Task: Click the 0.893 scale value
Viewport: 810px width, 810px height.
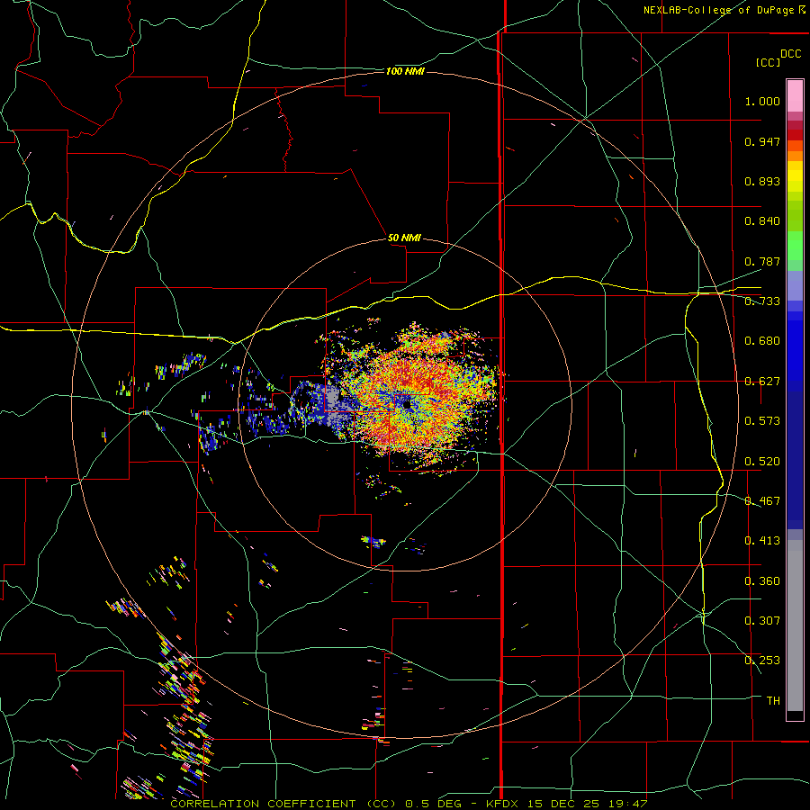Action: pos(762,181)
